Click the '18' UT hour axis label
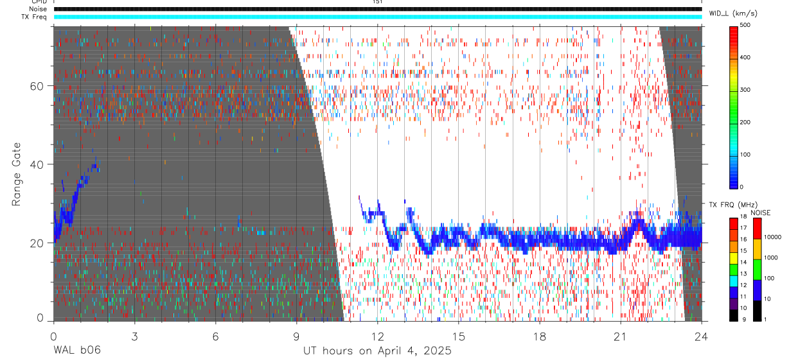This screenshot has width=789, height=364. (x=540, y=336)
